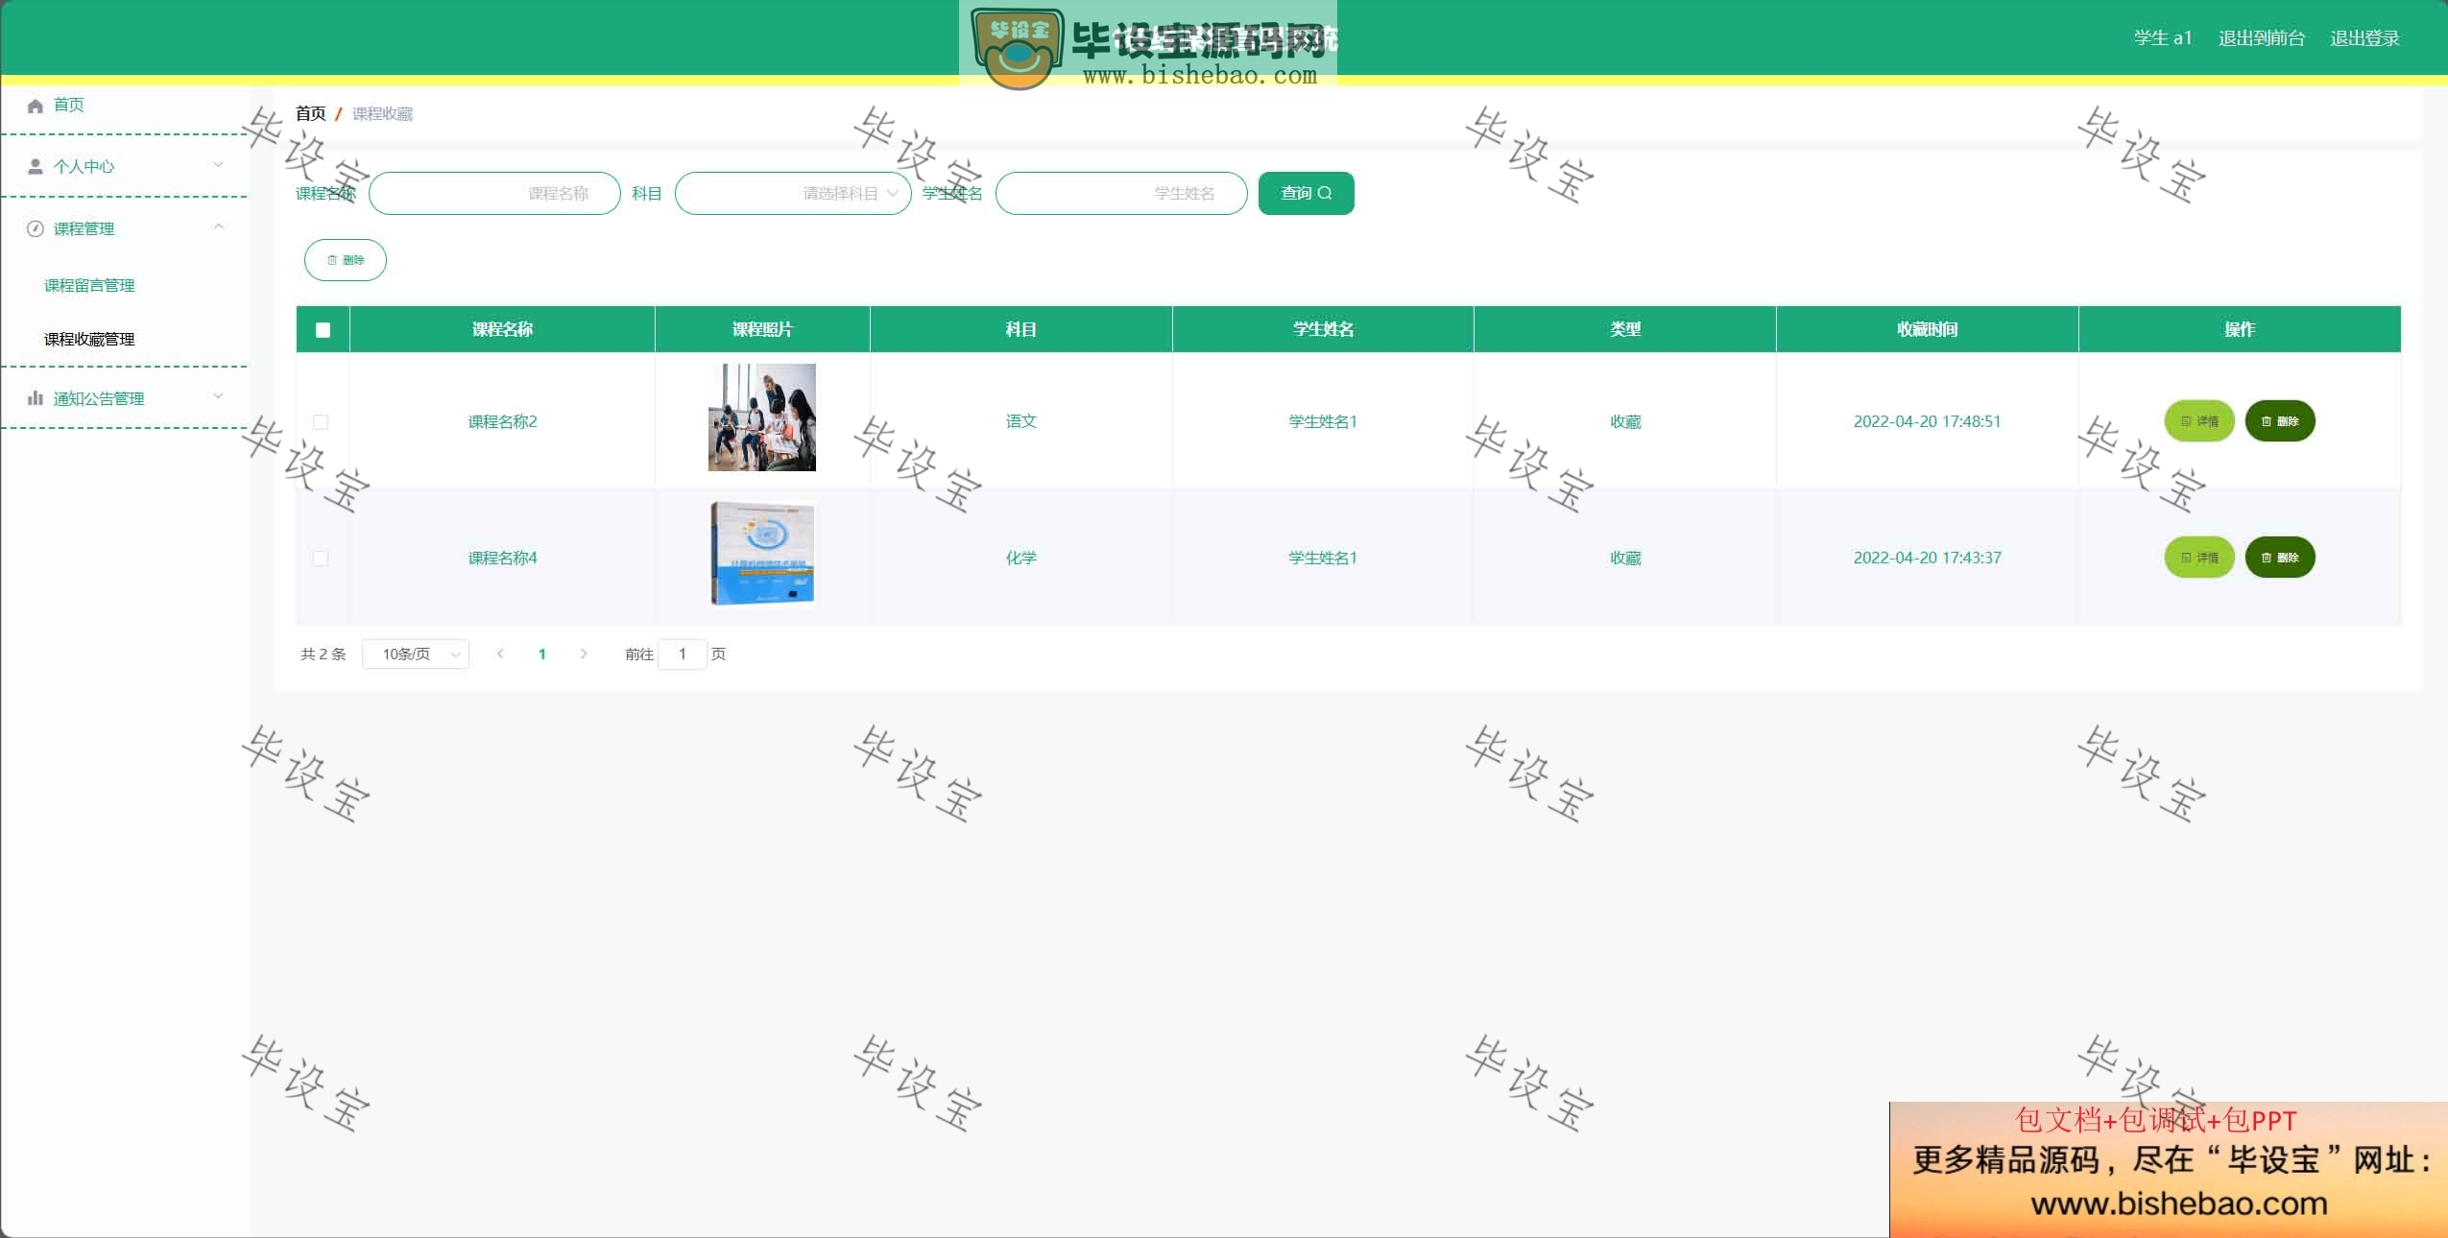Click the 化学 subject cell
2448x1238 pixels.
(x=1020, y=558)
